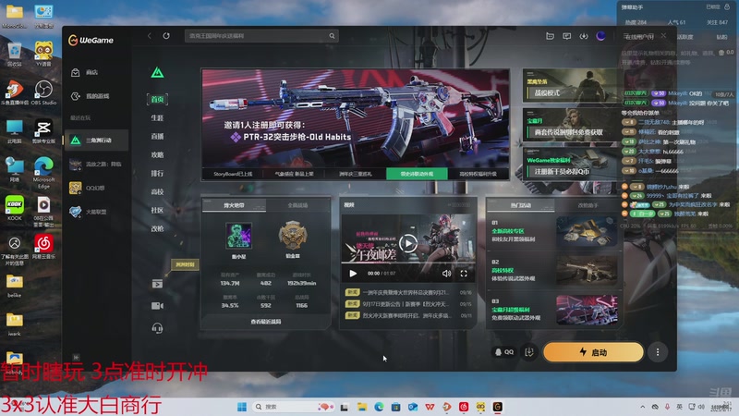Click the video clip icon in game sidebar
The image size is (739, 416).
(x=157, y=284)
